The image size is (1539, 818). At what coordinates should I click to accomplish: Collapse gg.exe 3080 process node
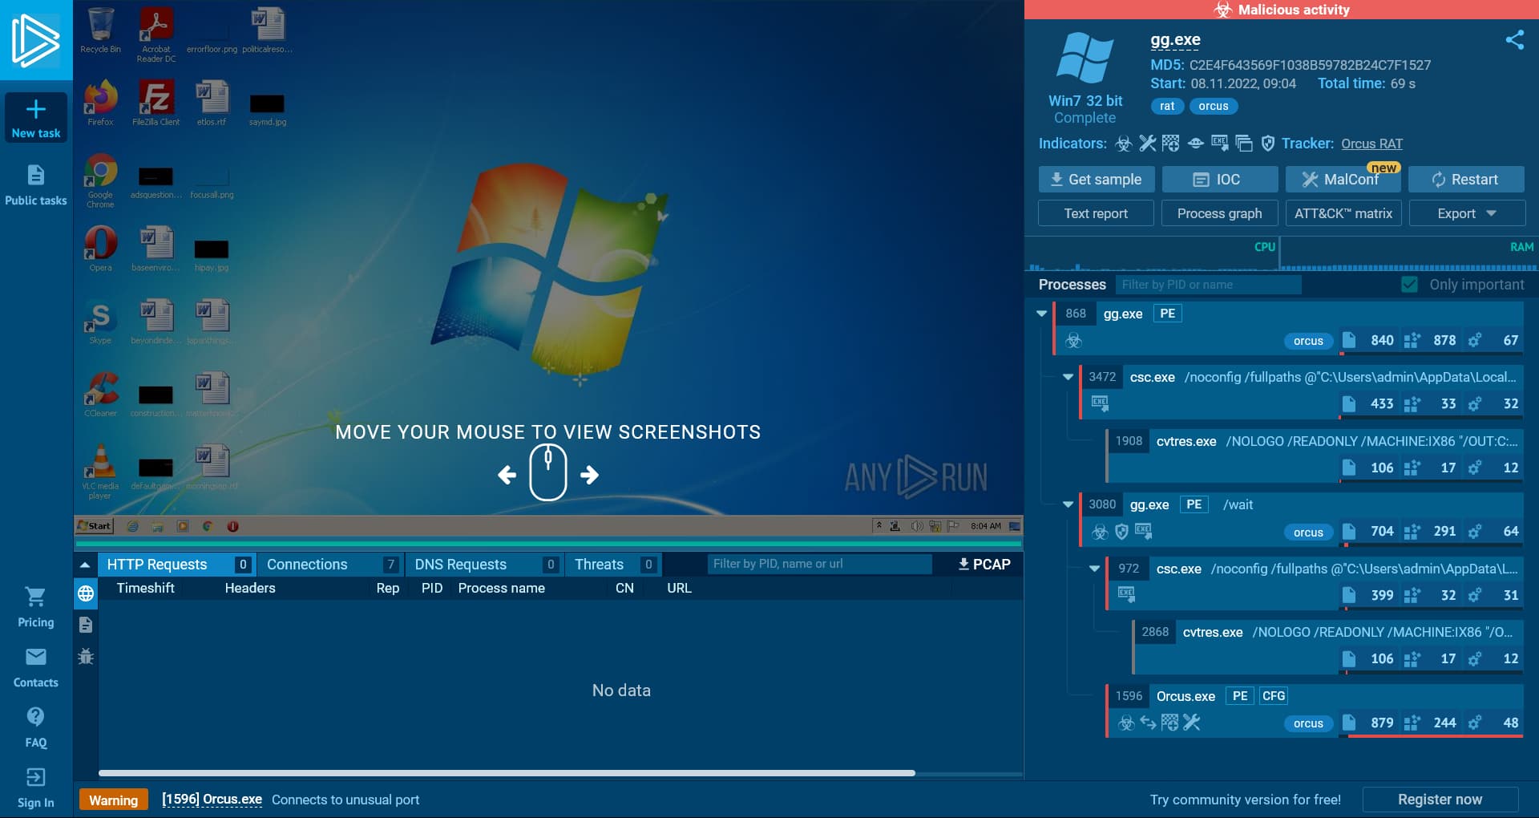pos(1068,504)
